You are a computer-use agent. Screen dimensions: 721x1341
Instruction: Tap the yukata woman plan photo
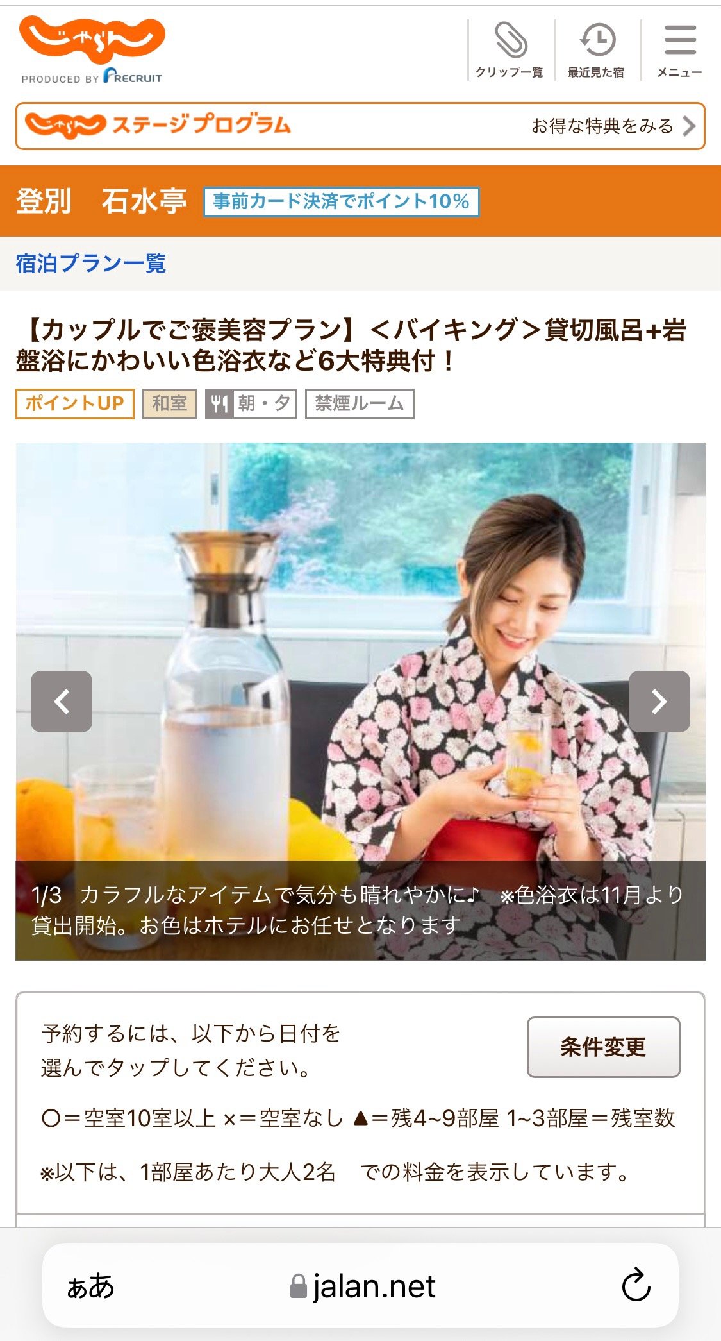(360, 701)
